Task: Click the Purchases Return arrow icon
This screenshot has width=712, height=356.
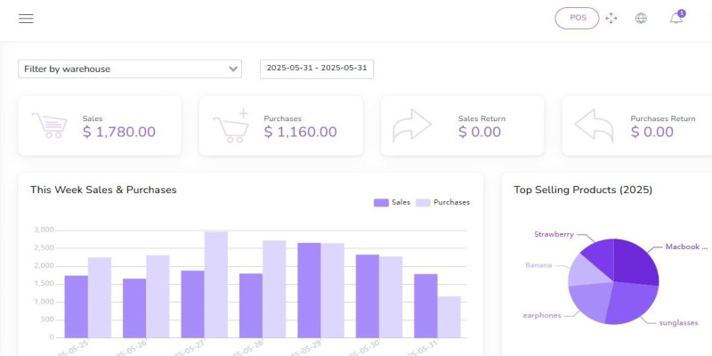Action: 594,125
